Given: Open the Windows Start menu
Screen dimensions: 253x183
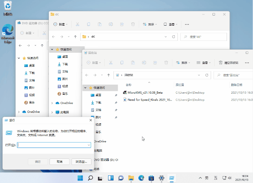Looking at the screenshot, I should click(x=80, y=178).
